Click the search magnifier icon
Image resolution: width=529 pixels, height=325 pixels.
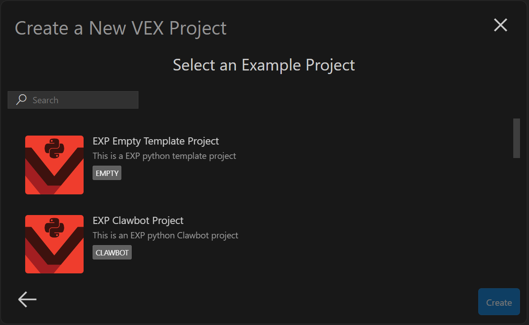pyautogui.click(x=21, y=100)
